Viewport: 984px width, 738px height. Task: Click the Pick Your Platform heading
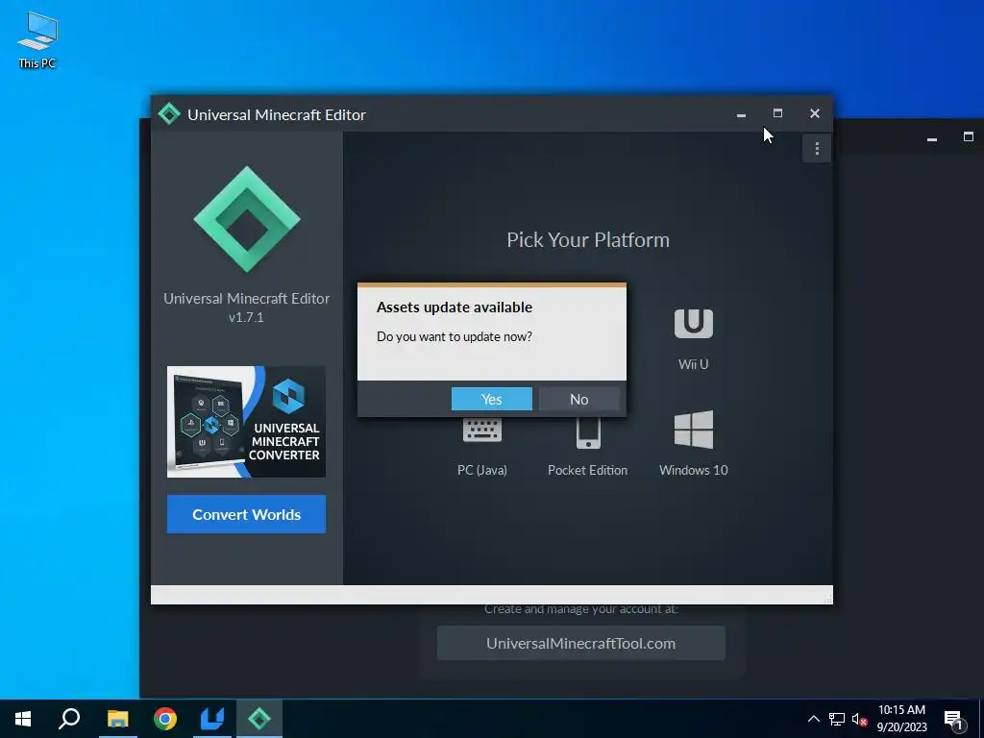coord(588,239)
